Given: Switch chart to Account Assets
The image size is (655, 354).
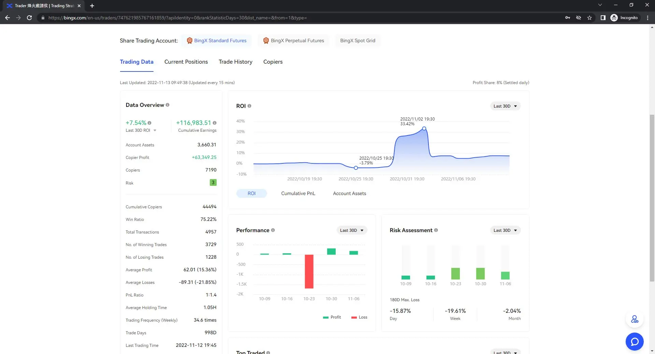Looking at the screenshot, I should tap(349, 193).
